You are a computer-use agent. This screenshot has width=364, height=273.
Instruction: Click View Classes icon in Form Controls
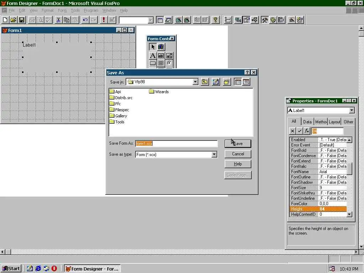[161, 47]
